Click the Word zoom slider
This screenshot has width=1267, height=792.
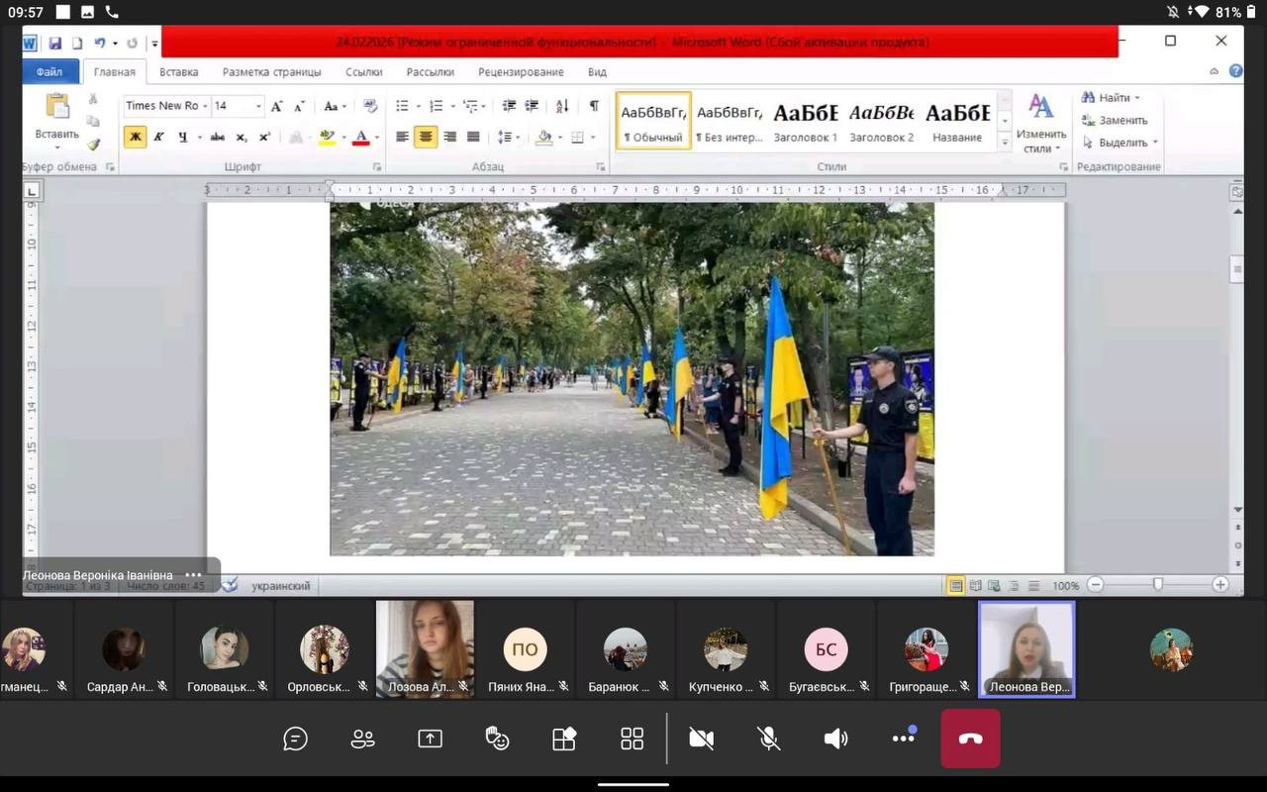(1157, 585)
